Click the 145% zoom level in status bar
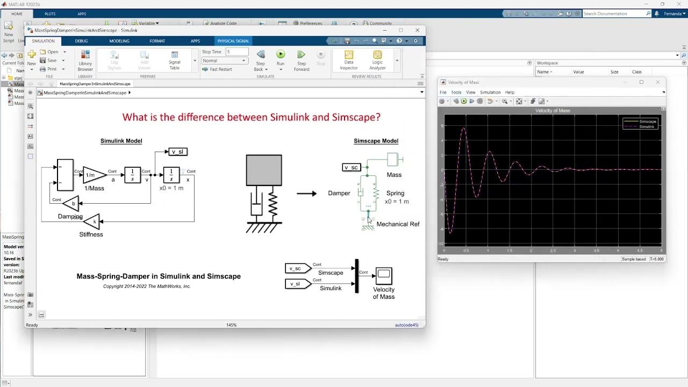This screenshot has width=688, height=387. (x=232, y=325)
